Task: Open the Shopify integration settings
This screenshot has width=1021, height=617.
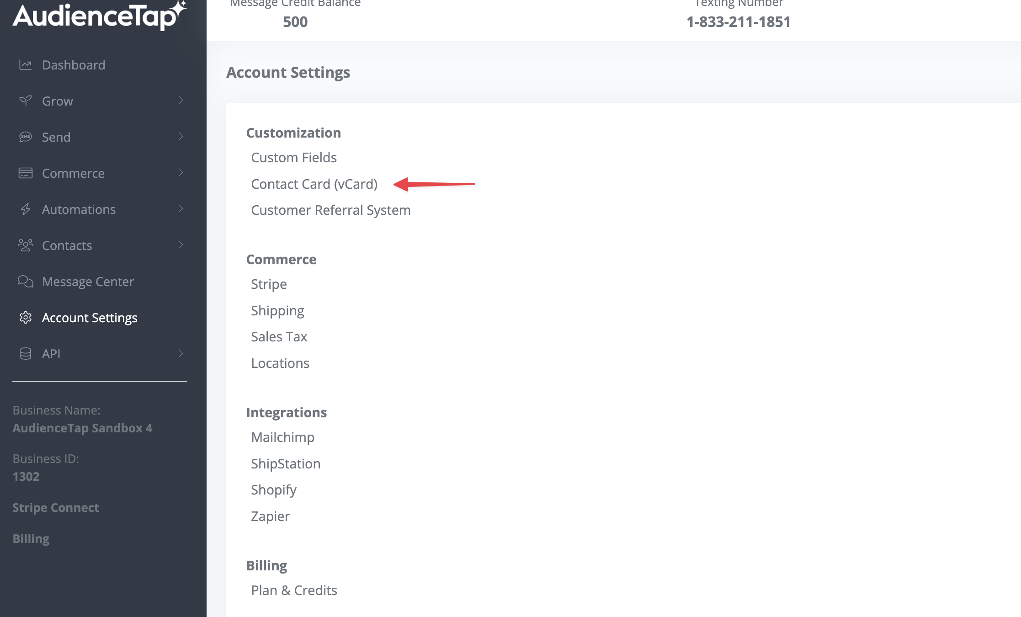Action: (274, 489)
